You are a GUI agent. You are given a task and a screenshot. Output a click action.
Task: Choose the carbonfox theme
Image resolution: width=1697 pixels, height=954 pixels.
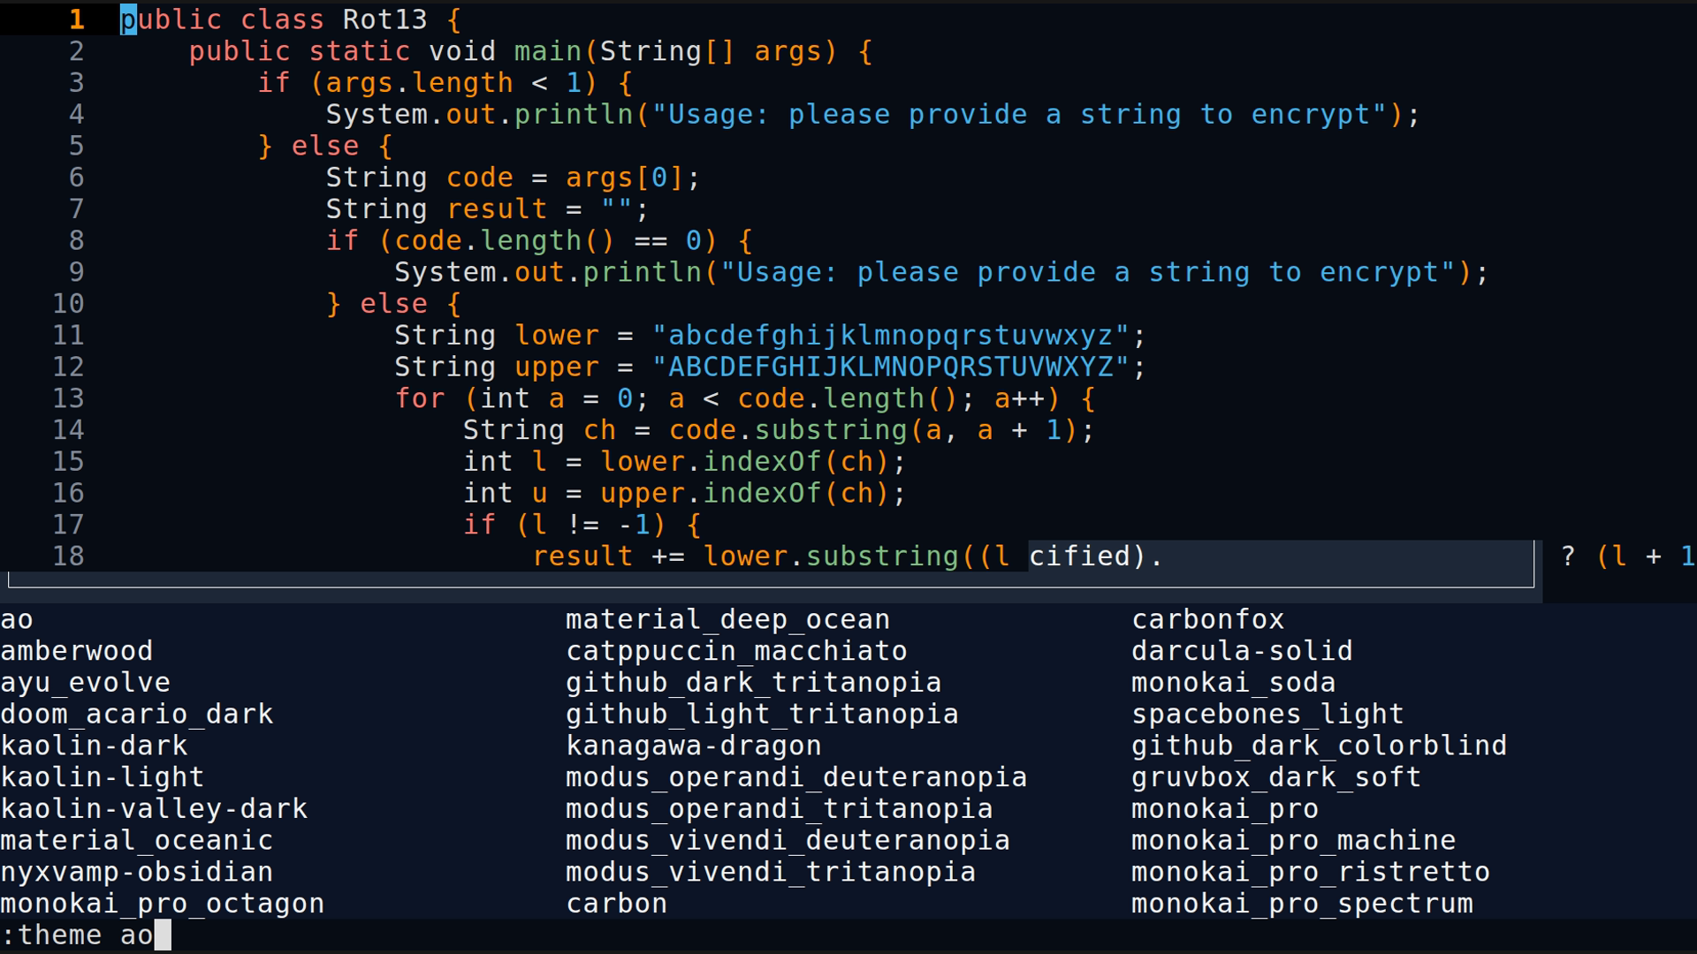click(1207, 618)
